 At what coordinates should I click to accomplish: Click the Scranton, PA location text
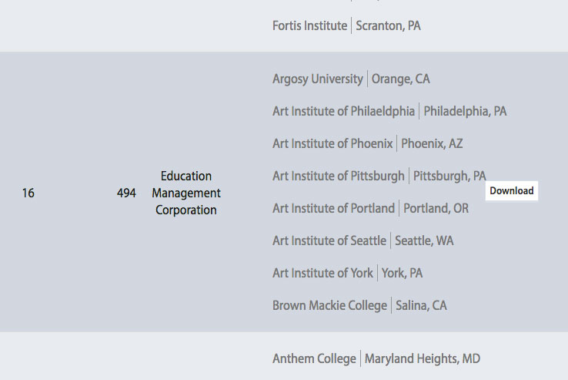pos(388,25)
